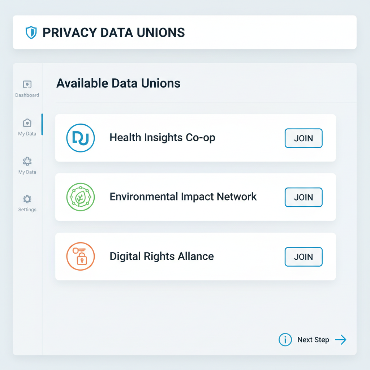Screen dimensions: 370x370
Task: Join the Digital Rights Alliance
Action: [303, 257]
